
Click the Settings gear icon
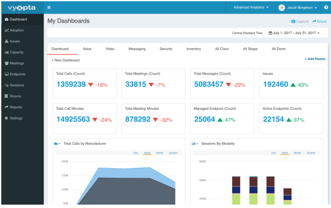click(x=6, y=118)
